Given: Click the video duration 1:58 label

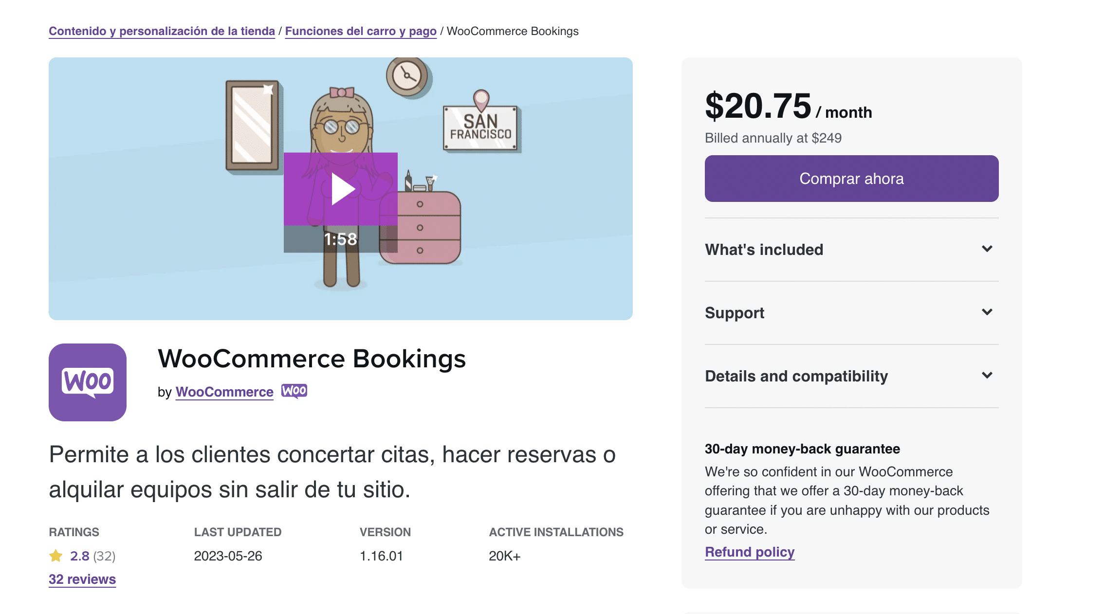Looking at the screenshot, I should [x=341, y=239].
